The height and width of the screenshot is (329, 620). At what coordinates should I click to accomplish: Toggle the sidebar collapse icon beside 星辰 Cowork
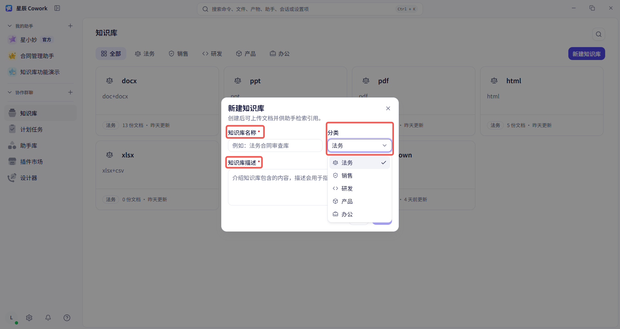click(x=57, y=8)
